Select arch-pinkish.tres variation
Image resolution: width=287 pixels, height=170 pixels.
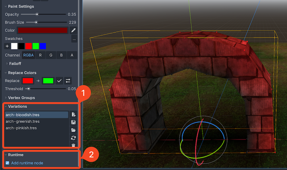click(x=37, y=128)
